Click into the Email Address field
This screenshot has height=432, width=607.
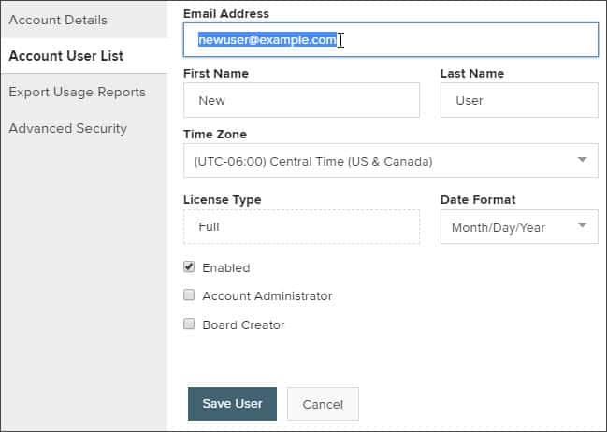point(391,40)
